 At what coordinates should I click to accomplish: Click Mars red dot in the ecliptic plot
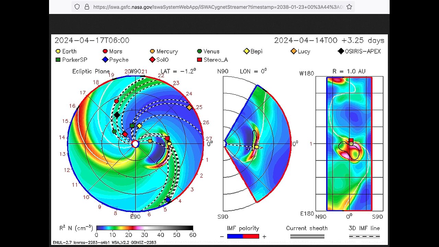[x=117, y=101]
